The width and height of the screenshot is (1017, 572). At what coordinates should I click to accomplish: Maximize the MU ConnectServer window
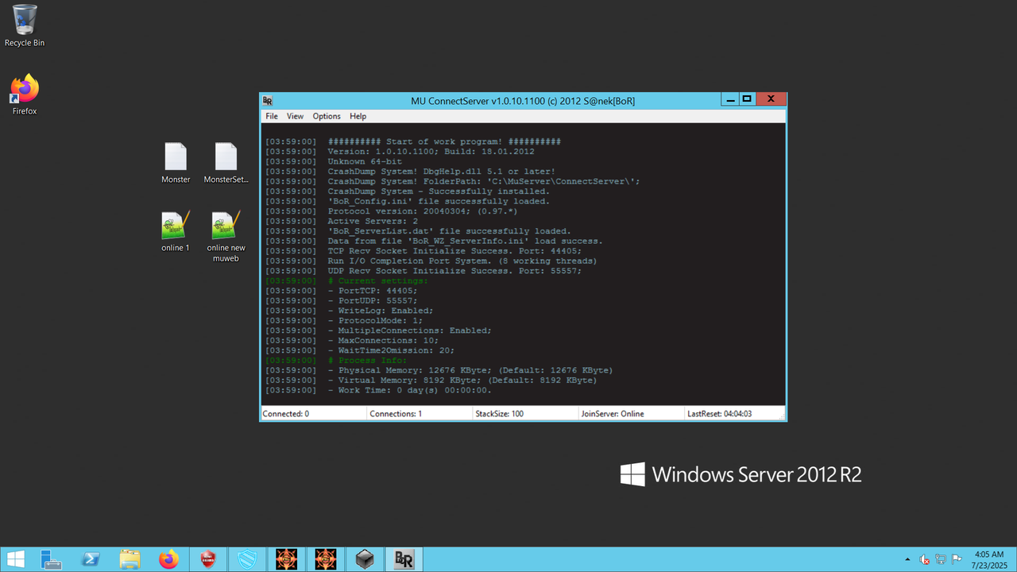click(x=747, y=99)
